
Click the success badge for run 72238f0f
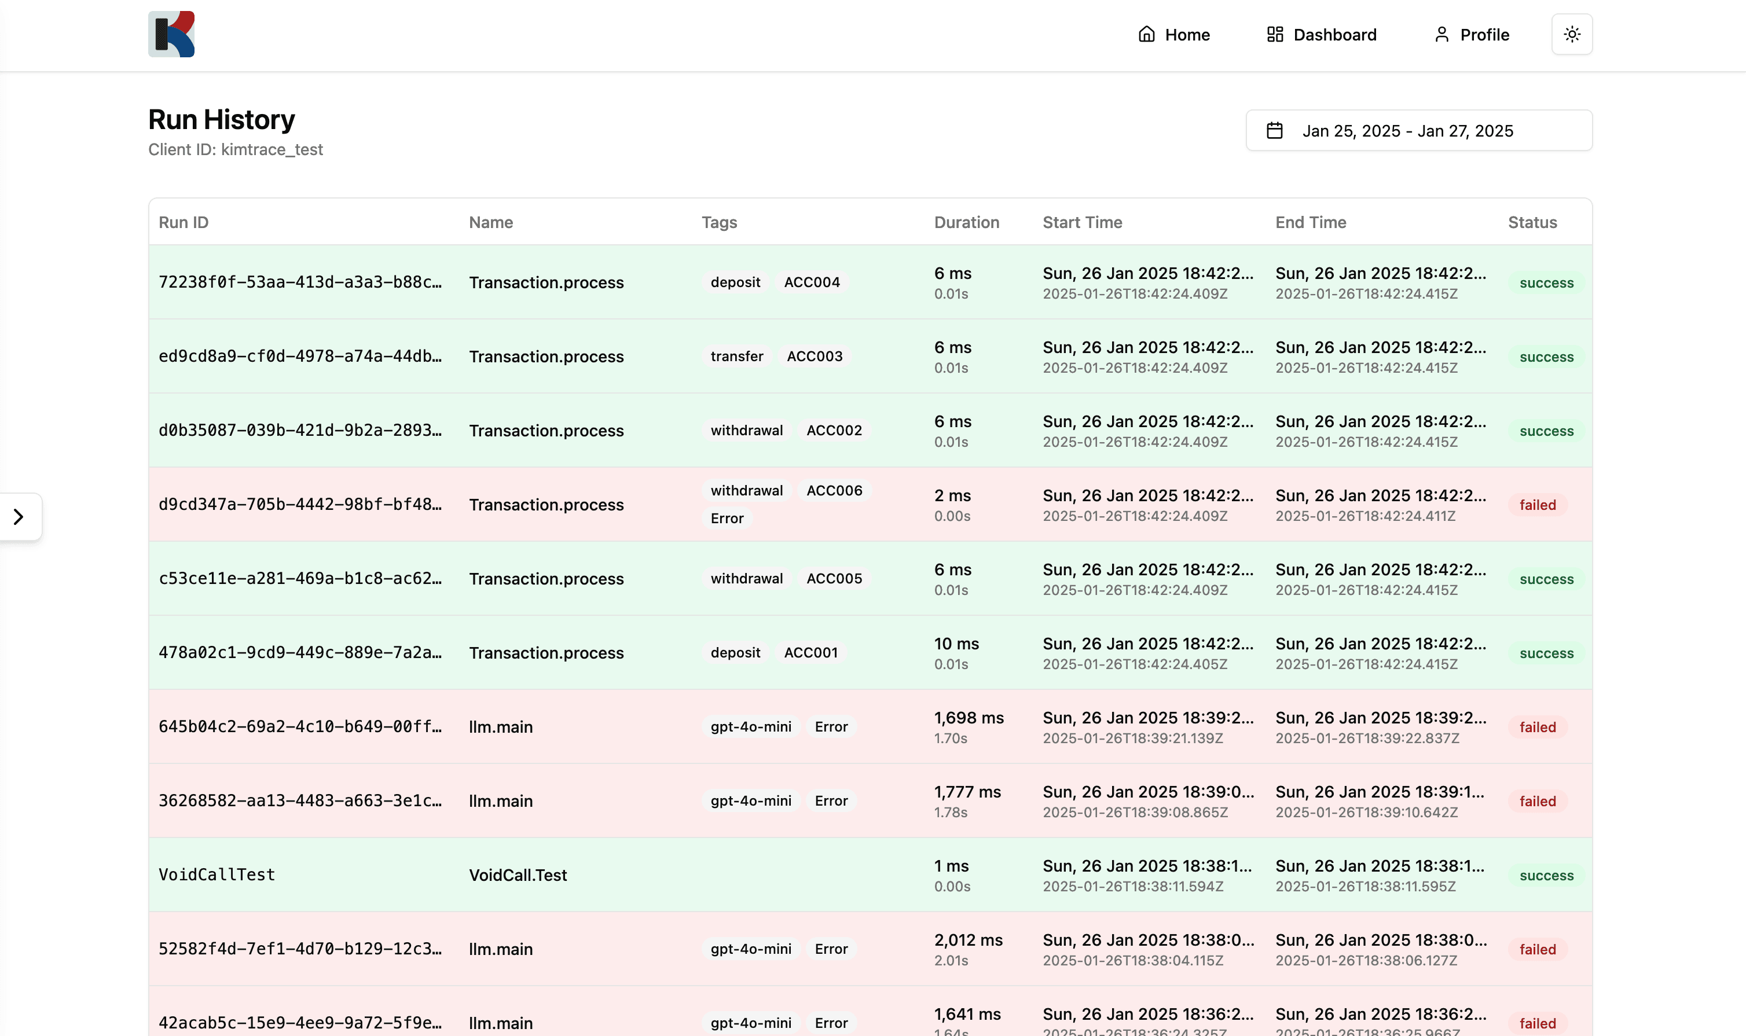[1546, 283]
